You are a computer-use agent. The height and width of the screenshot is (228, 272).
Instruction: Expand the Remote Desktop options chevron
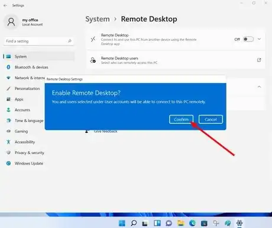[259, 39]
